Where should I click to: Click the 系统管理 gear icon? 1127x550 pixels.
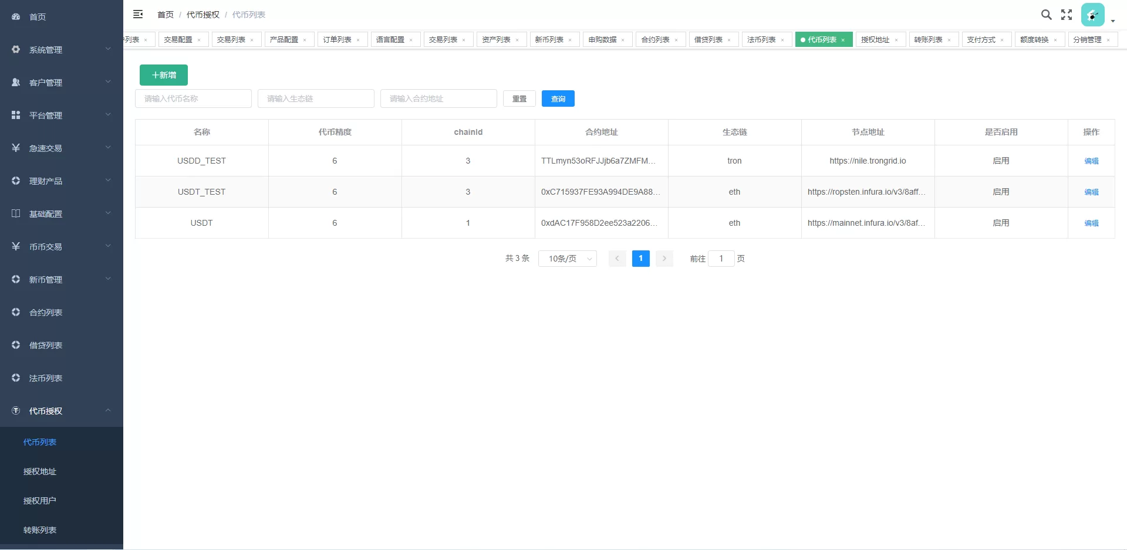coord(16,49)
